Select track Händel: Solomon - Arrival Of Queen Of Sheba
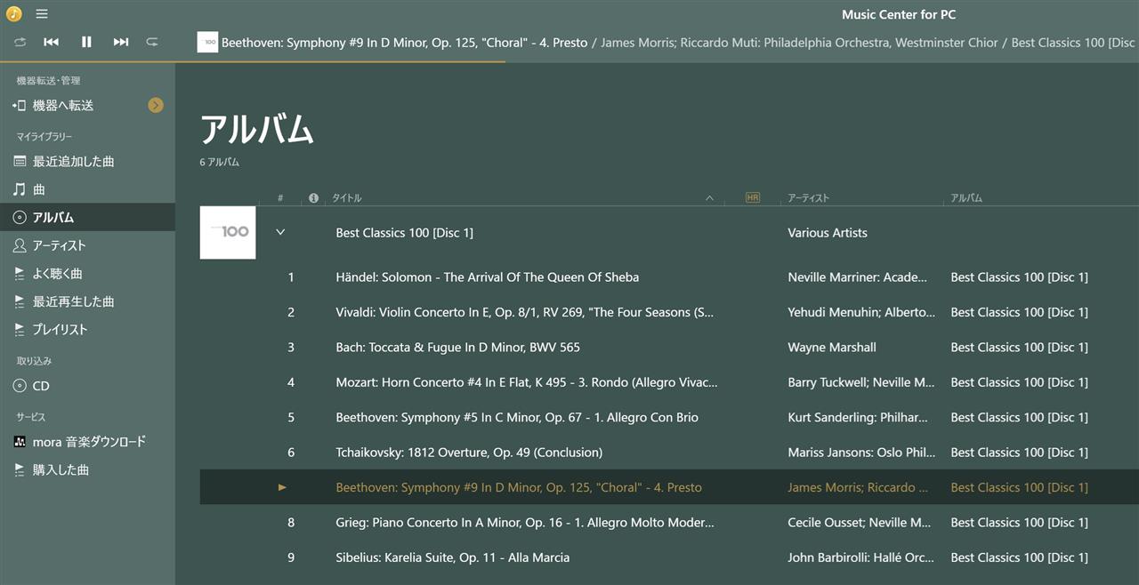Viewport: 1139px width, 585px height. (x=488, y=277)
